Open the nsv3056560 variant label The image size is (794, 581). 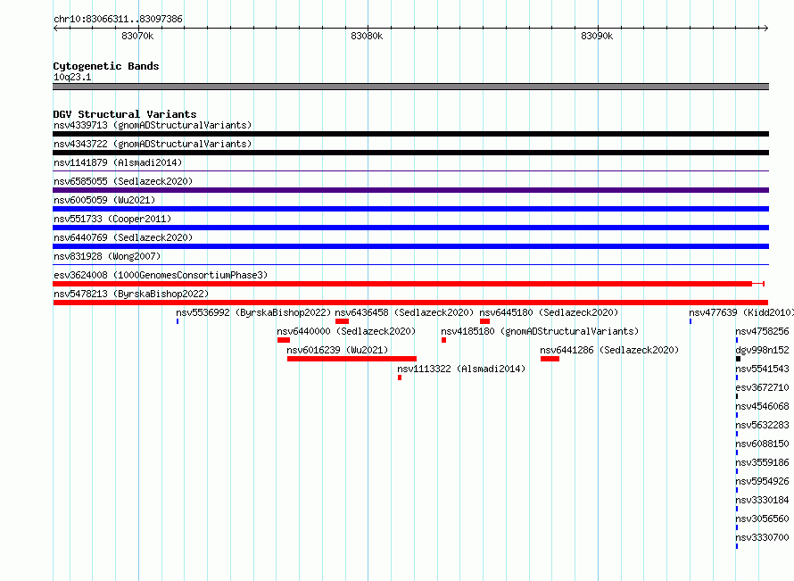(x=762, y=519)
